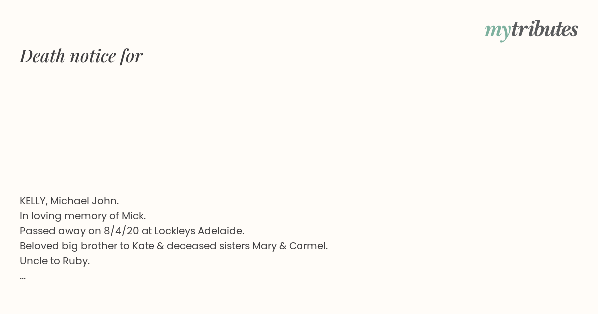Screen dimensions: 598x314
Task: Select the names "Mary & Carmel"
Action: 290,246
